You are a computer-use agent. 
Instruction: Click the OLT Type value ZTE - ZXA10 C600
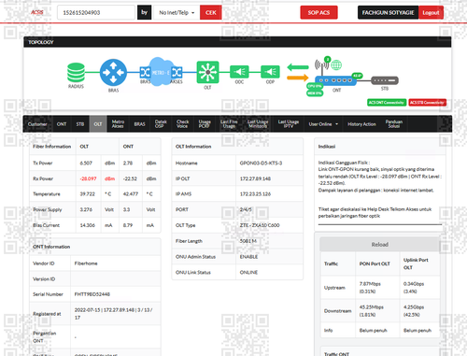(x=260, y=225)
